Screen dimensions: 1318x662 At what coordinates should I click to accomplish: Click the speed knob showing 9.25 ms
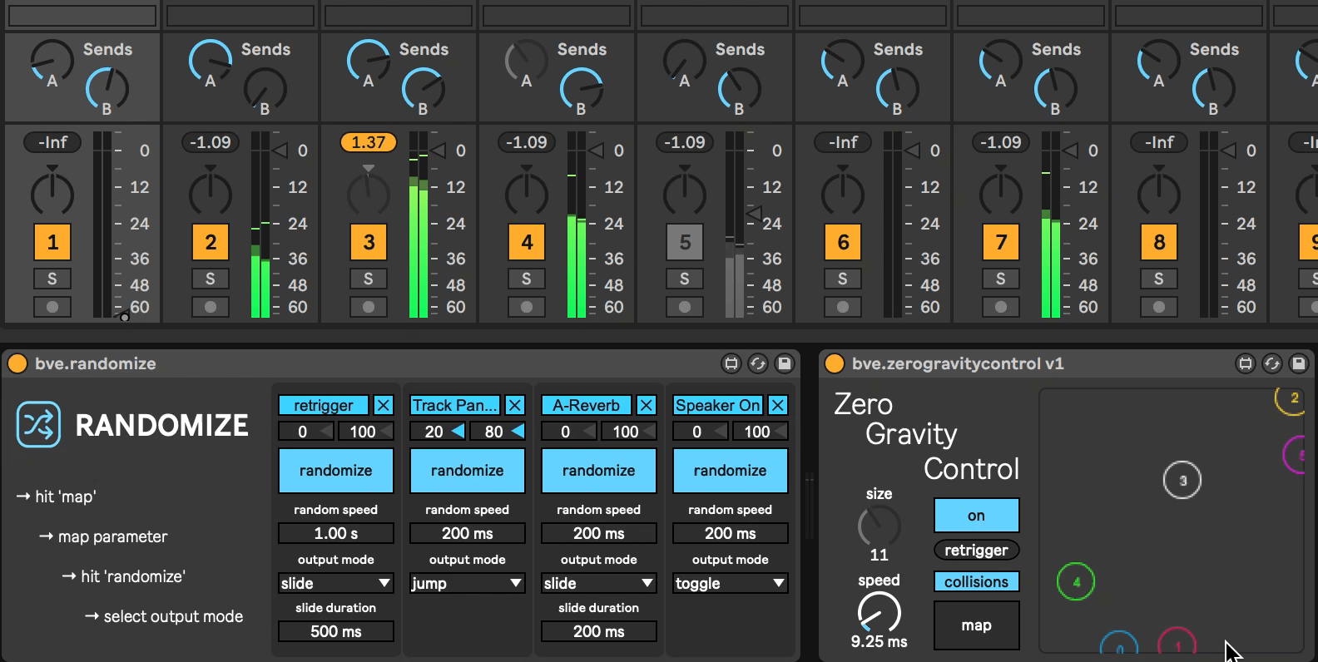point(879,613)
